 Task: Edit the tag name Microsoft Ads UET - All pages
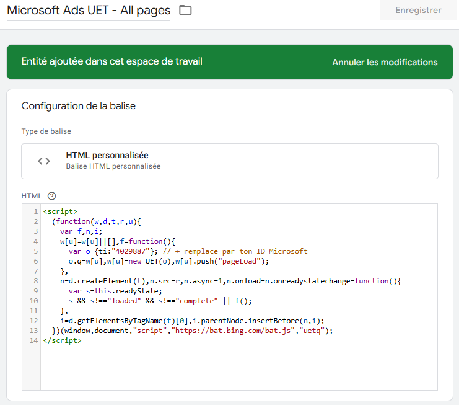pos(89,11)
